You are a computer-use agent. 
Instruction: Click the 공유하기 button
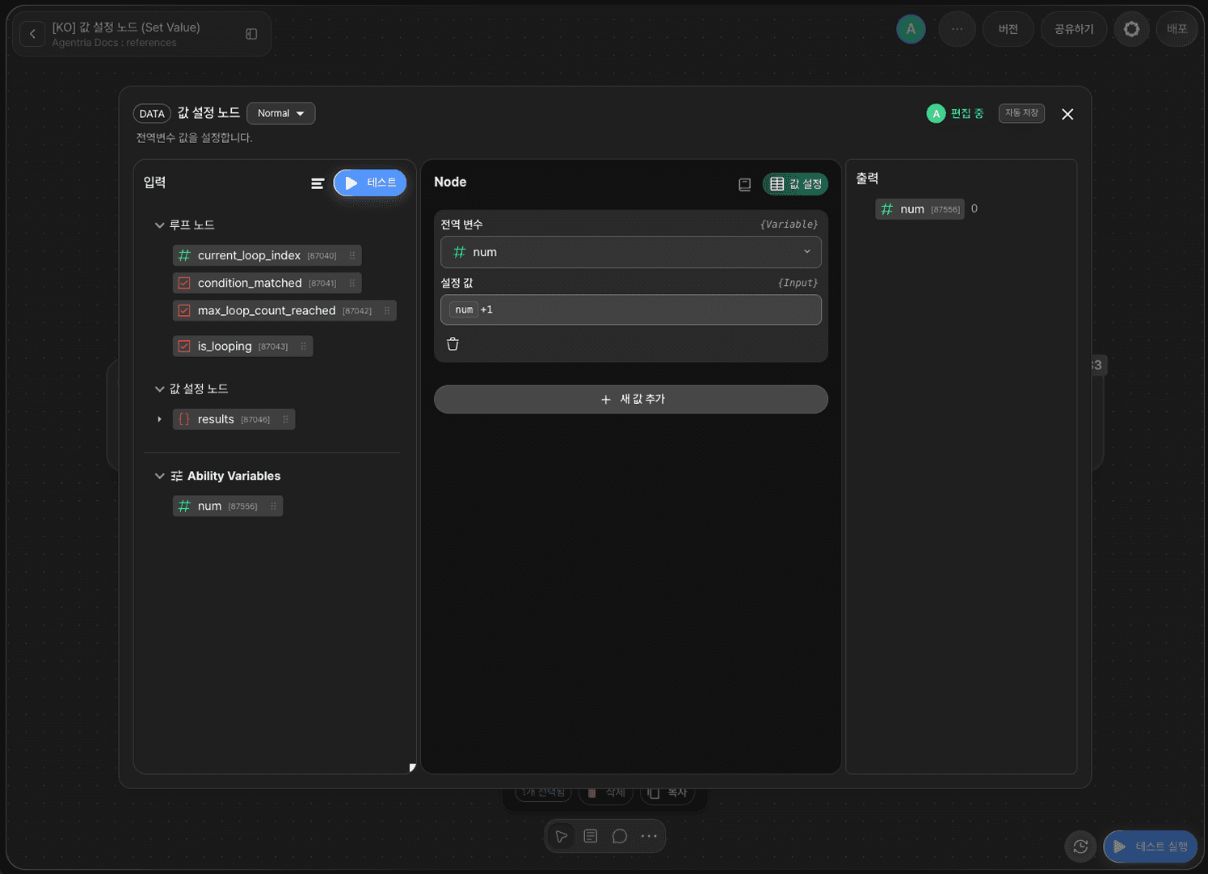tap(1073, 29)
